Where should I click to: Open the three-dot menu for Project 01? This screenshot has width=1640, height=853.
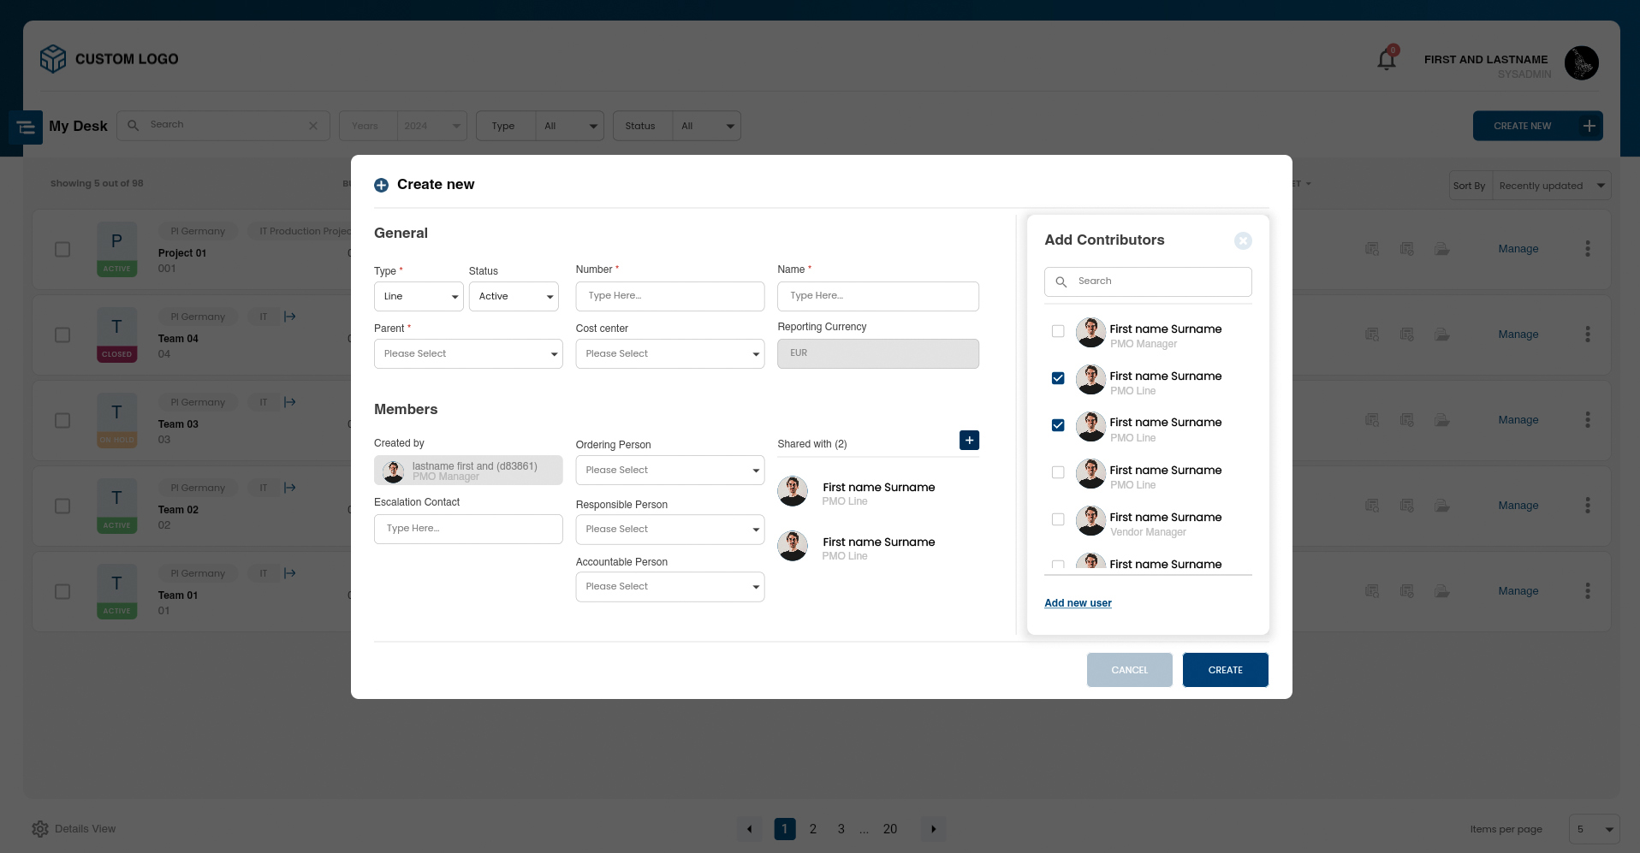point(1587,249)
